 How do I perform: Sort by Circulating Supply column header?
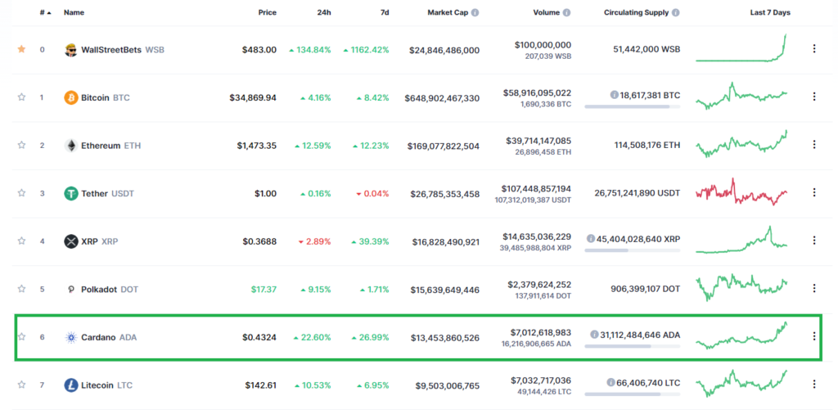636,12
